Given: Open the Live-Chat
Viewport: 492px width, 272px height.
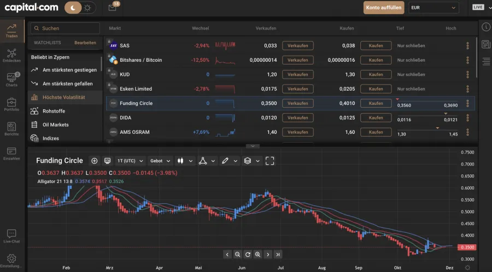Looking at the screenshot, I should point(11,236).
